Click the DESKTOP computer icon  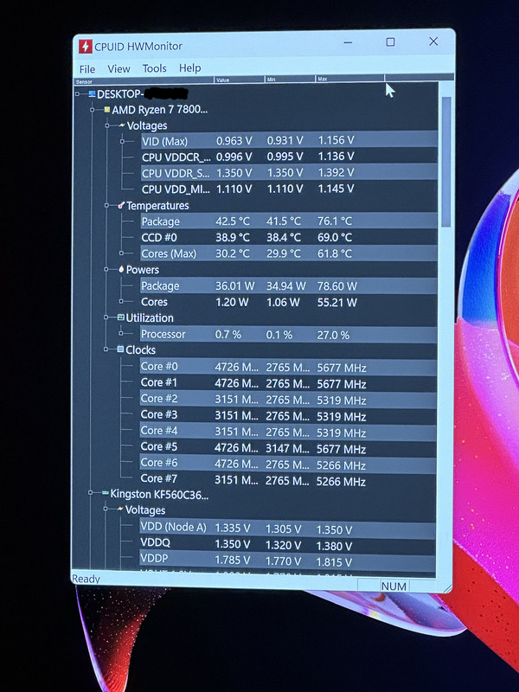pos(93,93)
